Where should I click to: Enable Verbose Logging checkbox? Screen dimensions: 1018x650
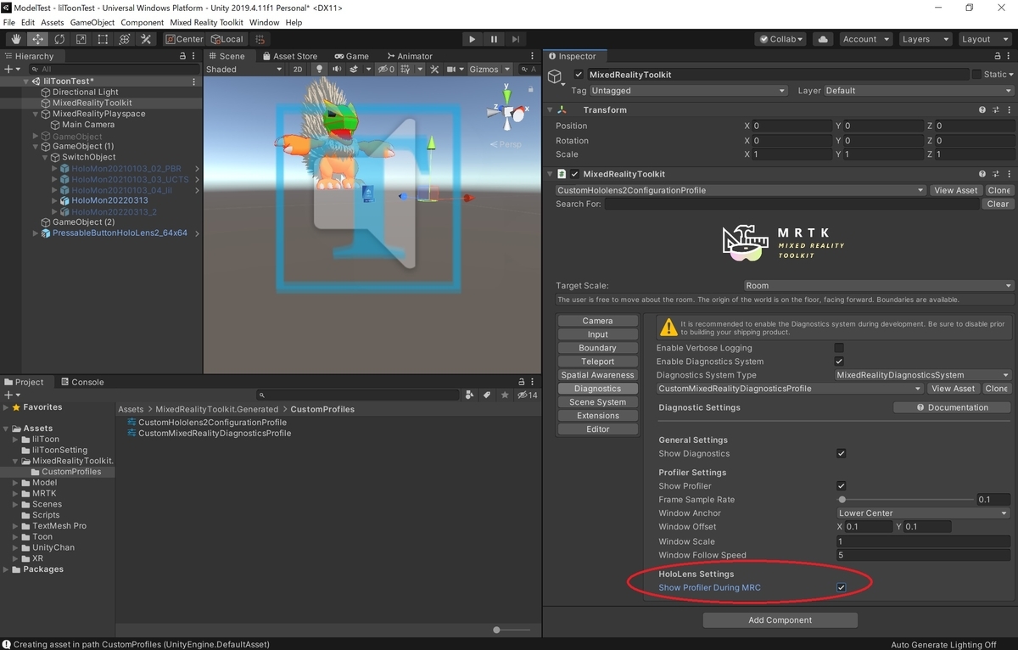[839, 348]
